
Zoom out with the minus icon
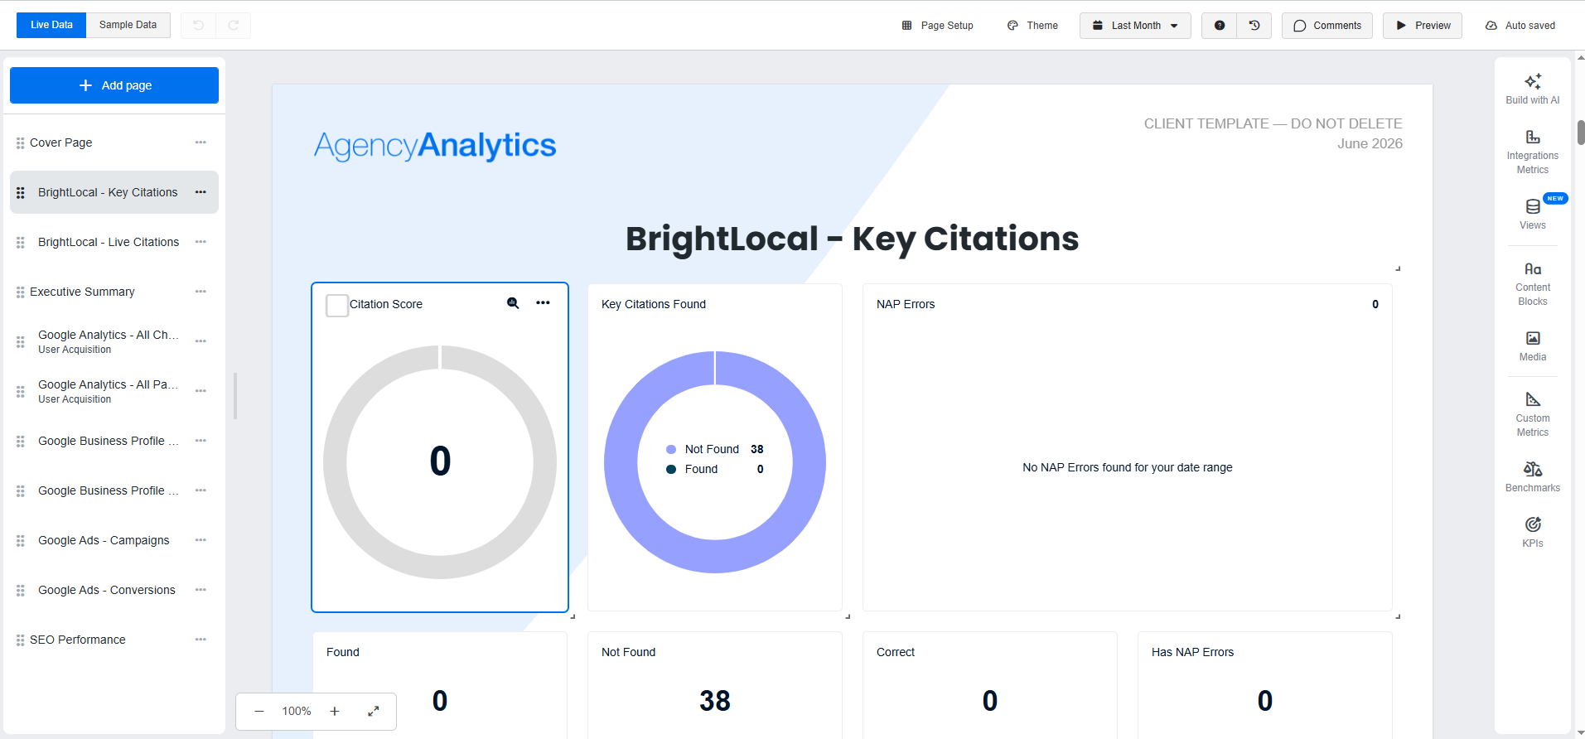click(259, 712)
